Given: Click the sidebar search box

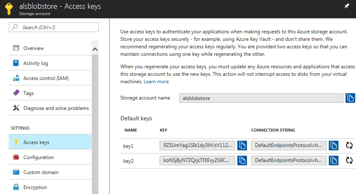Looking at the screenshot, I should tap(53, 27).
